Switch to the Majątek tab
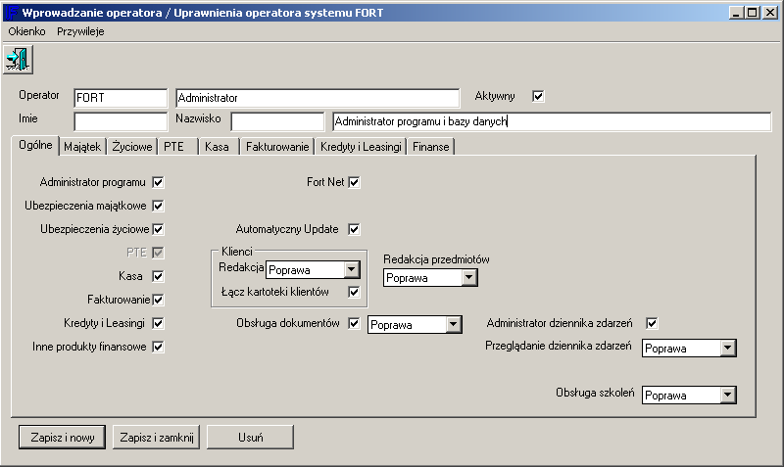The height and width of the screenshot is (467, 784). point(82,147)
